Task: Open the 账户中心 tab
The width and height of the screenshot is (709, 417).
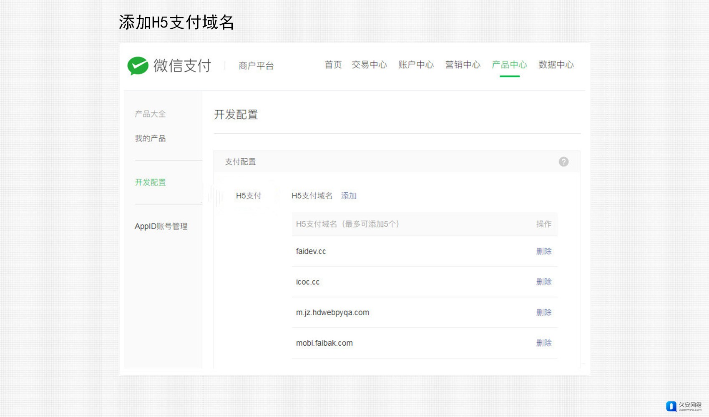Action: 416,65
